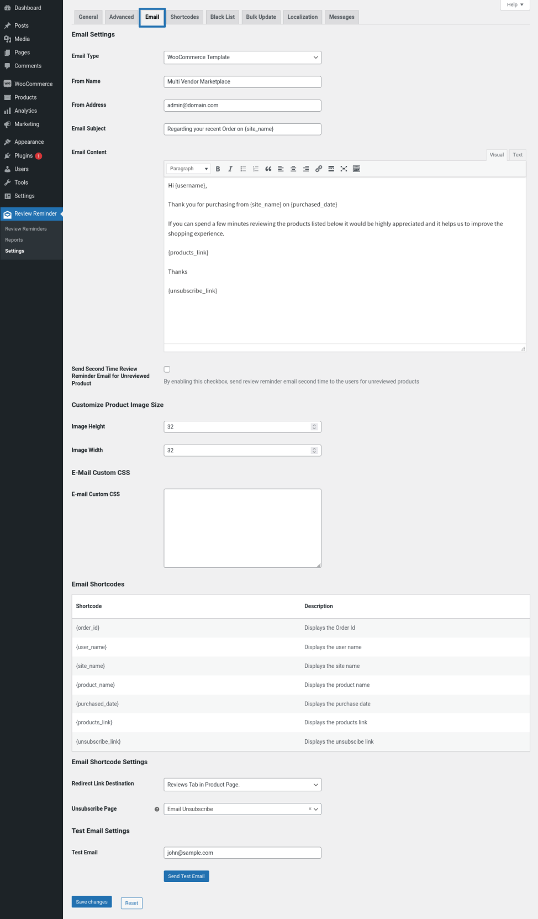Insert a blockquote
The height and width of the screenshot is (919, 538).
pyautogui.click(x=268, y=169)
